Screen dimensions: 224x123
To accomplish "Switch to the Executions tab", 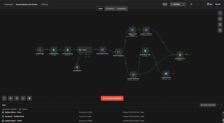I will tap(110, 9).
